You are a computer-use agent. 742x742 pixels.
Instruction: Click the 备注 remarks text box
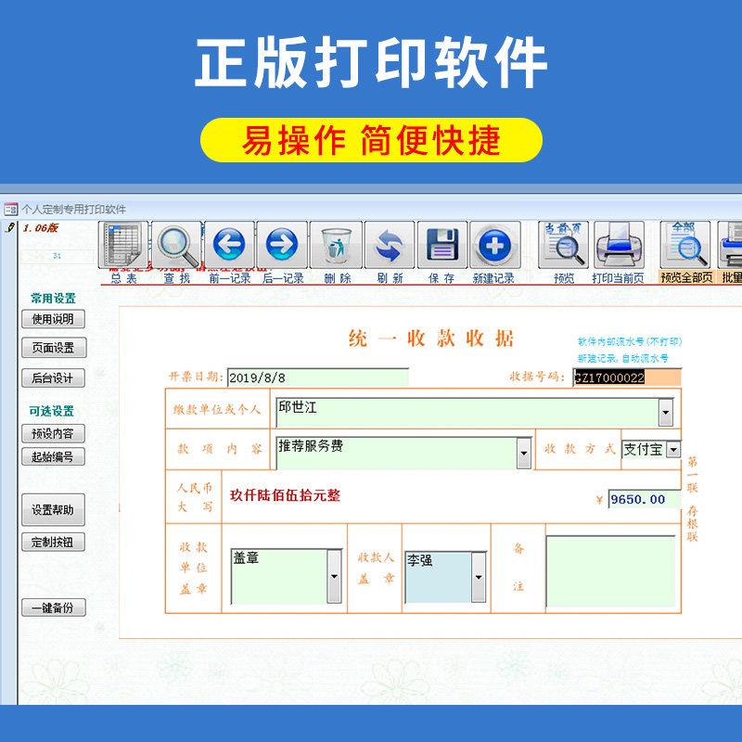610,571
